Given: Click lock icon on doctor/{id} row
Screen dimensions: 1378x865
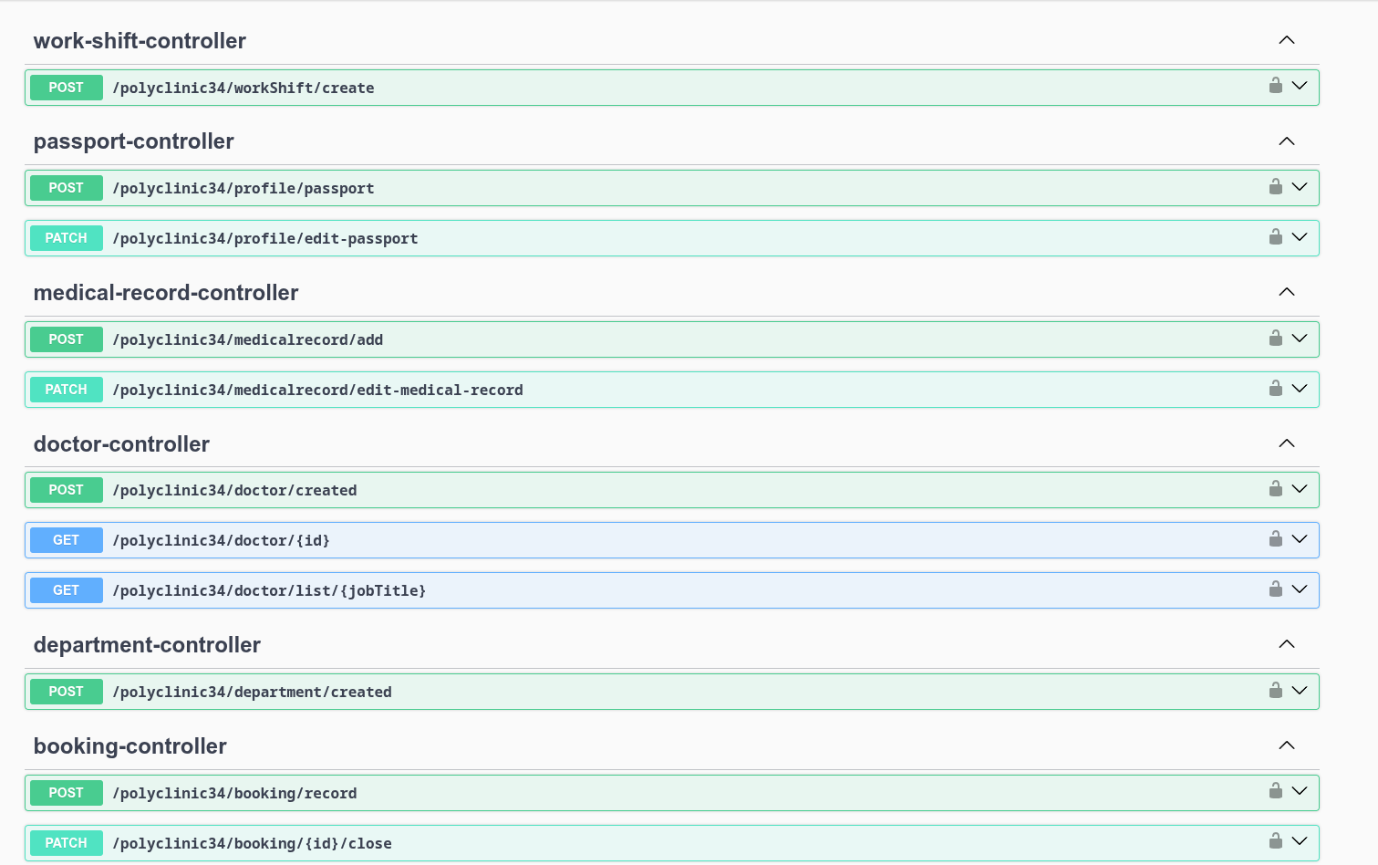Looking at the screenshot, I should [1276, 539].
